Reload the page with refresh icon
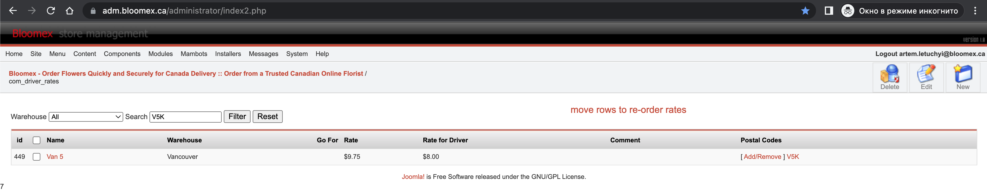 (51, 11)
